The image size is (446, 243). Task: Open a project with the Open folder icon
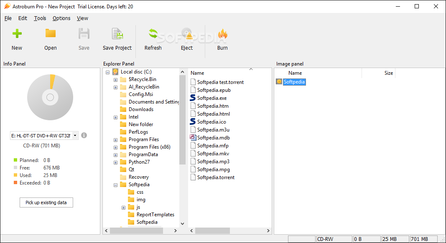click(x=50, y=33)
